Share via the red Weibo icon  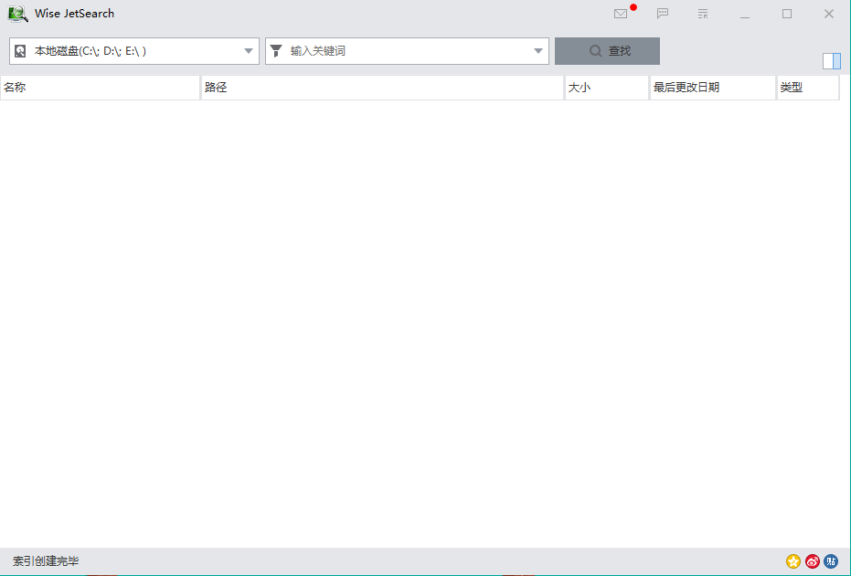(813, 561)
